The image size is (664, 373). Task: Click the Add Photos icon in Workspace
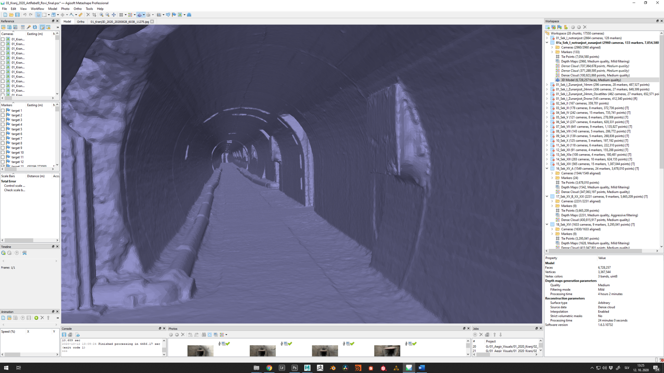pos(553,27)
